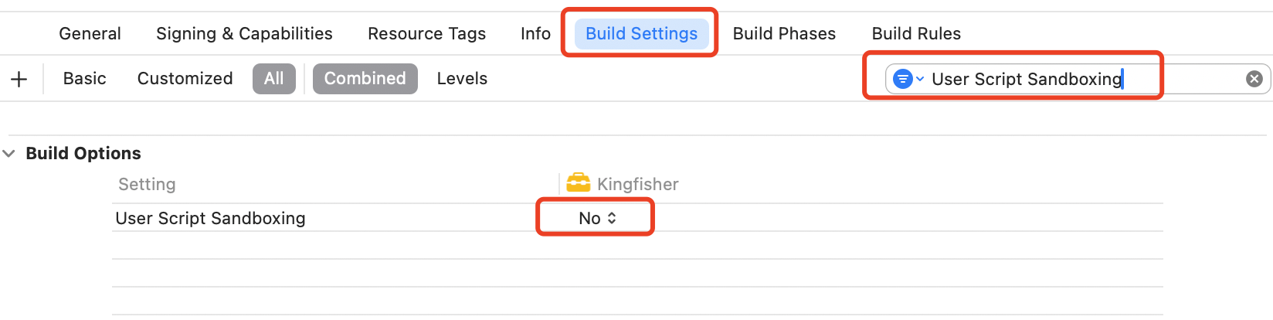Viewport: 1273px width, 320px height.
Task: Select the Build Settings tab
Action: [641, 34]
